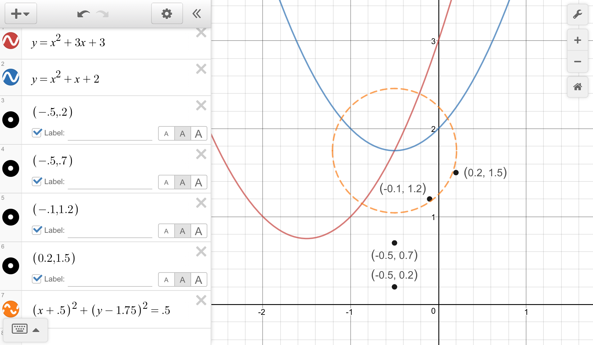Reset view with home icon
Viewport: 593px width, 345px height.
[577, 87]
